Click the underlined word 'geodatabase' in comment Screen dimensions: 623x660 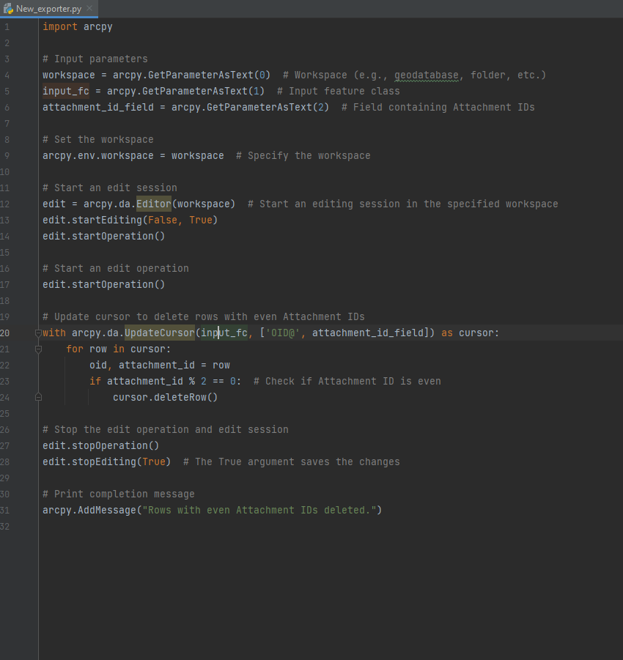point(427,75)
